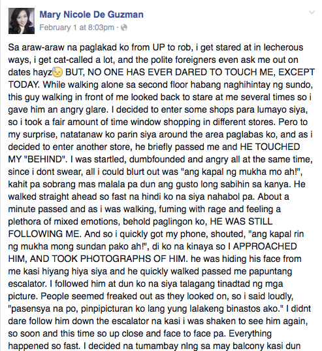Click "FOLLOWING ME" text in the post
The height and width of the screenshot is (351, 322).
[44, 234]
